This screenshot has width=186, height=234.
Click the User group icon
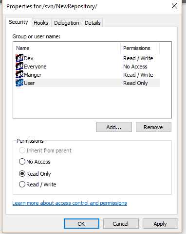click(19, 83)
